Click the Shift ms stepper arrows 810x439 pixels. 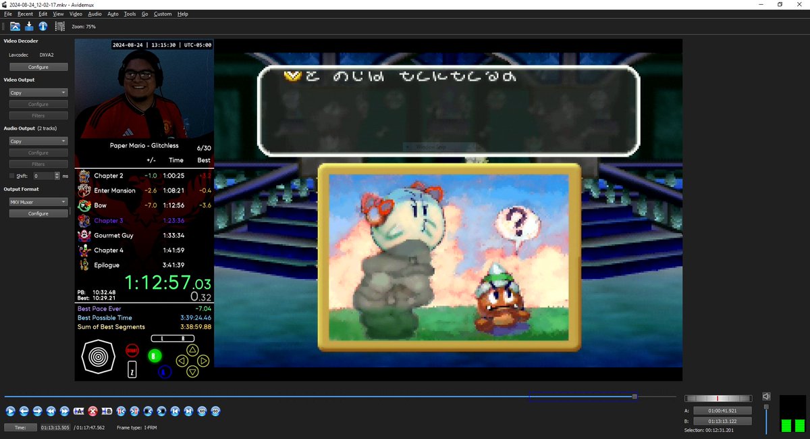[x=58, y=176]
